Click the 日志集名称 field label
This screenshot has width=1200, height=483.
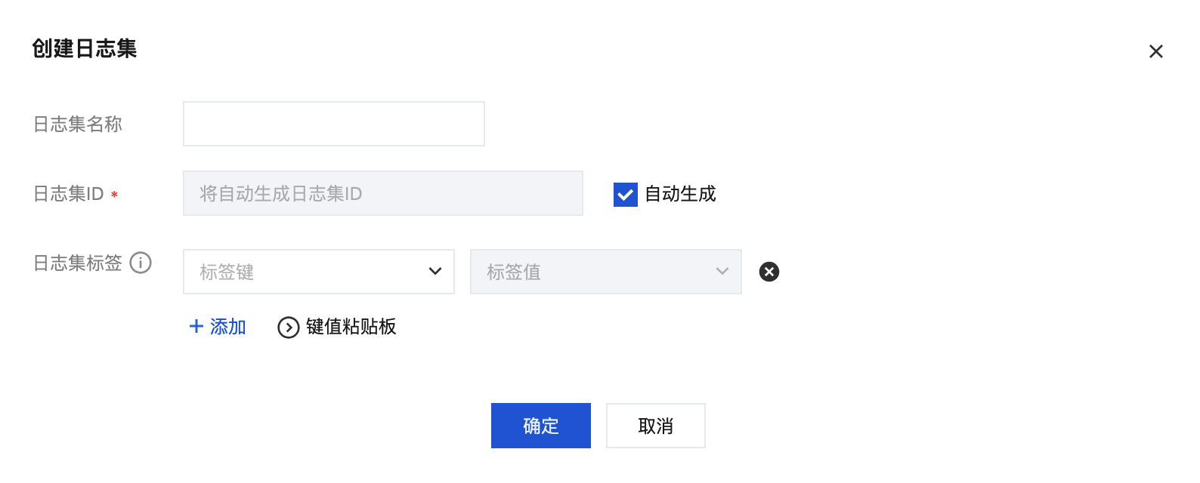78,125
